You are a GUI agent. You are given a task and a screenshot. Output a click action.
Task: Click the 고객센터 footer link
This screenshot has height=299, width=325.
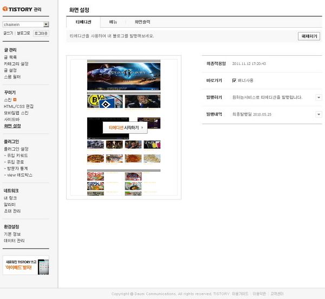[277, 294]
